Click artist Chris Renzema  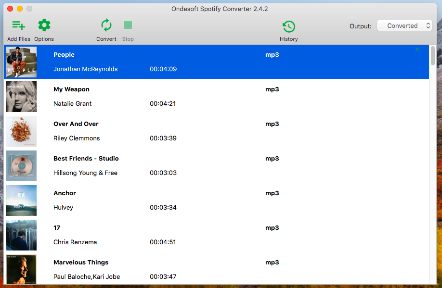75,242
